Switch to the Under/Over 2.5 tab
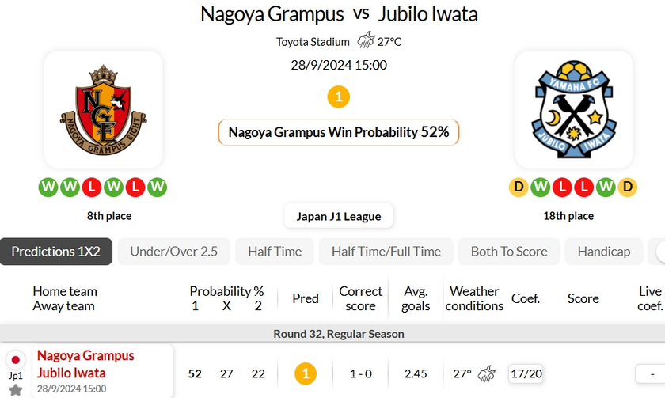Viewport: 665px width, 398px height. pos(173,252)
